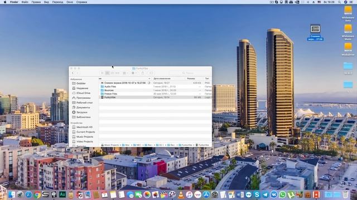Open Notification Center in the menu bar
Image resolution: width=357 pixels, height=200 pixels.
click(x=351, y=2)
